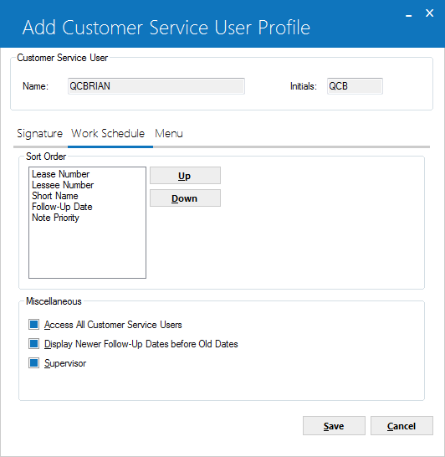Viewport: 445px width, 457px height.
Task: Highlight Note Priority in Sort Order list
Action: pyautogui.click(x=55, y=218)
